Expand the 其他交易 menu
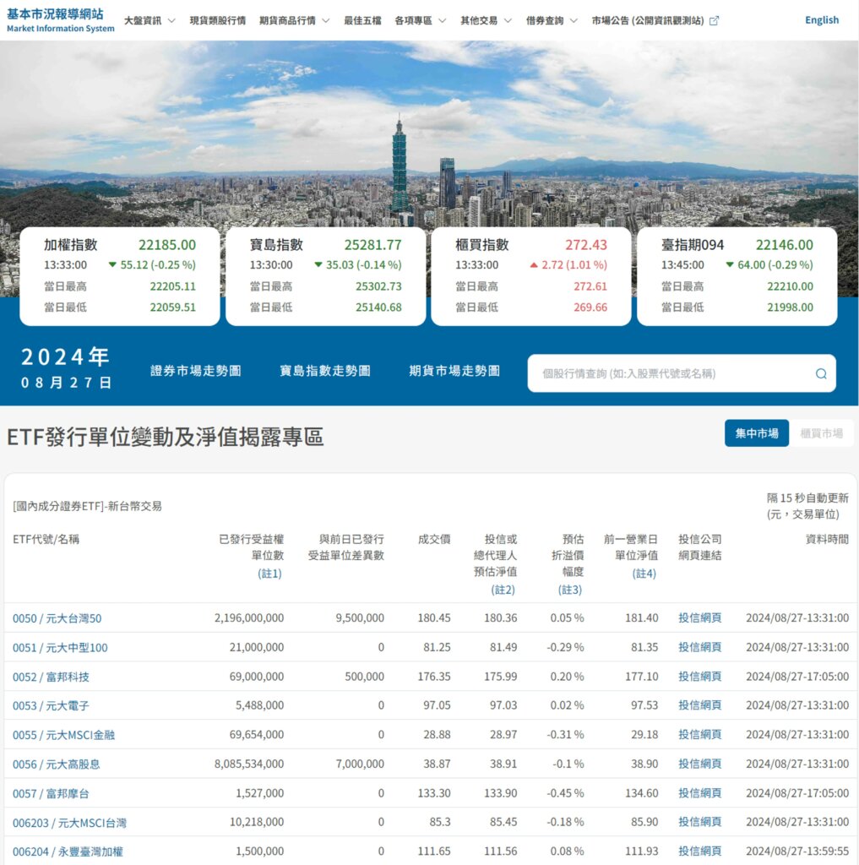This screenshot has width=859, height=865. click(479, 20)
